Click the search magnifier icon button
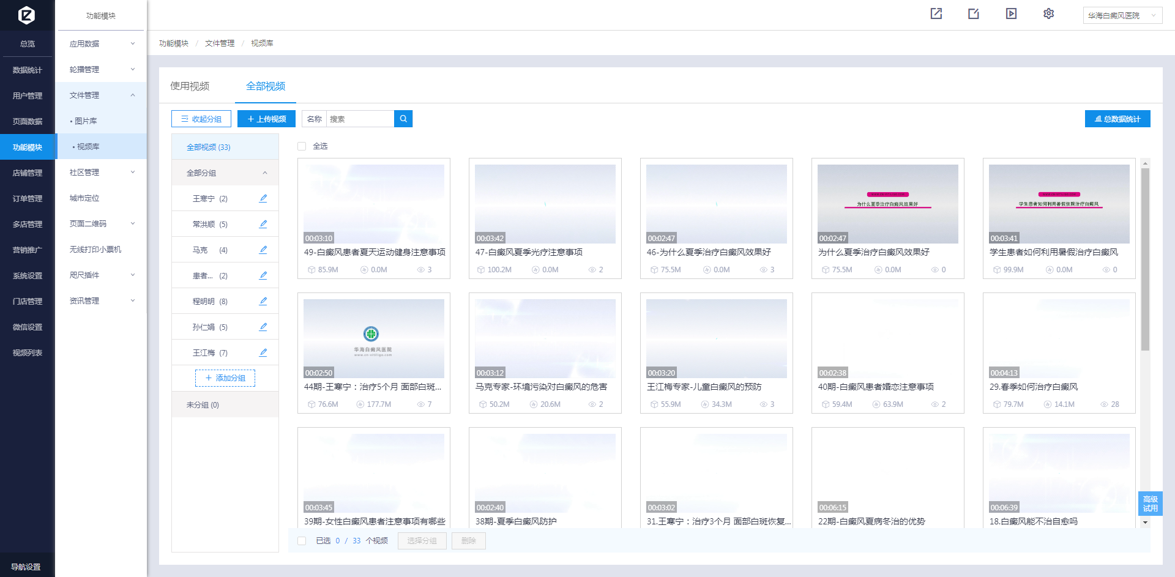 403,119
